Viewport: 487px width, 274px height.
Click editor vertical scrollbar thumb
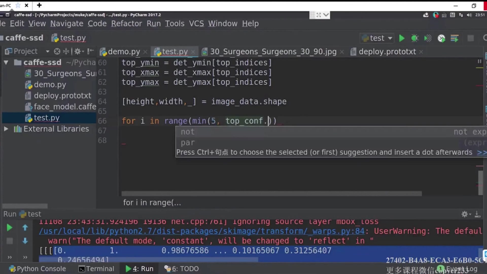[480, 183]
